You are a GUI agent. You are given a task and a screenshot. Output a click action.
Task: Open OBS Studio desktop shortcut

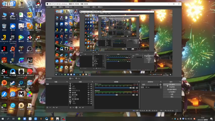click(x=30, y=50)
